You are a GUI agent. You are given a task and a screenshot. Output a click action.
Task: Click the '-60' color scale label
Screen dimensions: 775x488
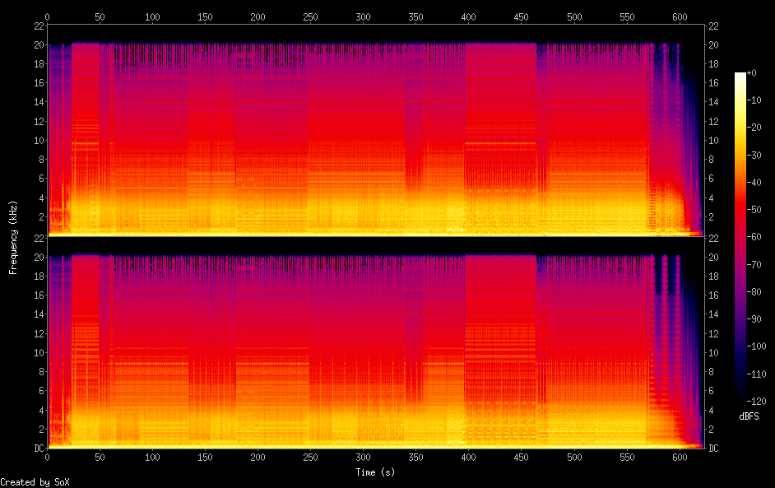click(754, 237)
